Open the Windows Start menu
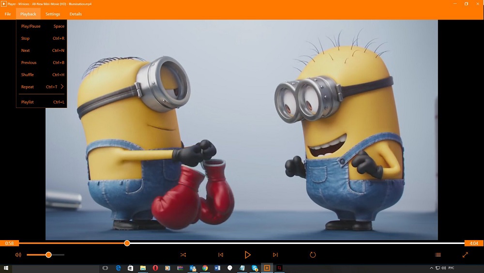Viewport: 484px width, 273px height. (x=5, y=268)
